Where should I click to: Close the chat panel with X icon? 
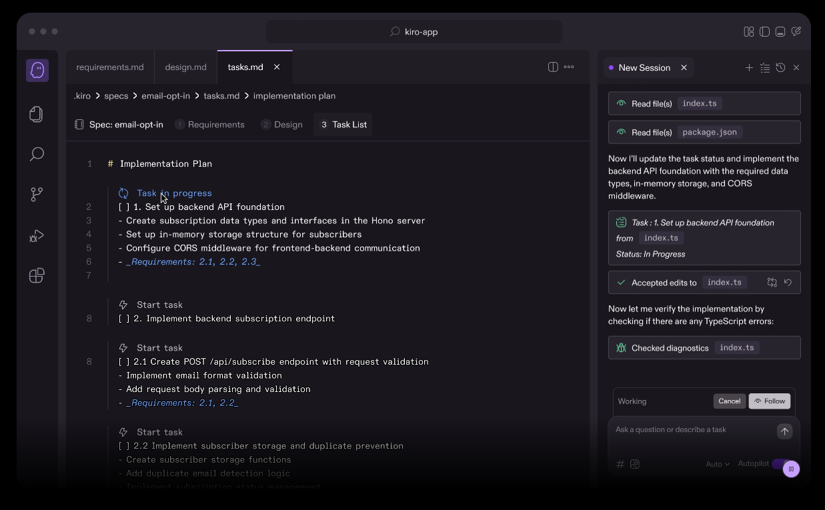click(796, 67)
